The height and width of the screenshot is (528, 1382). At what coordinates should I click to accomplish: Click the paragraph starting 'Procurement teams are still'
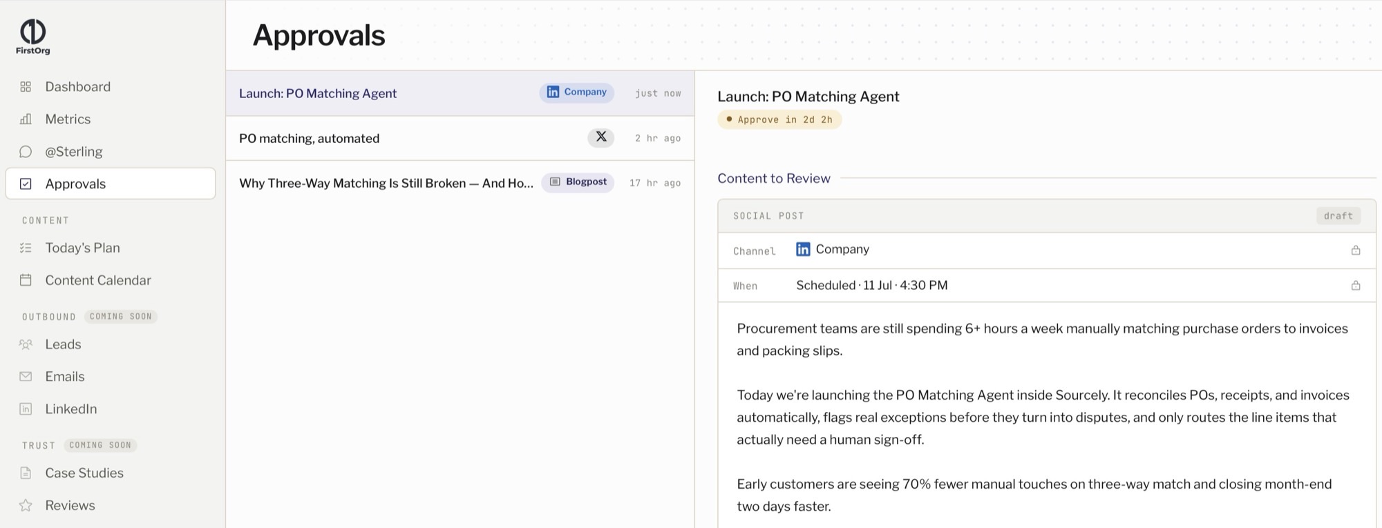point(1042,340)
